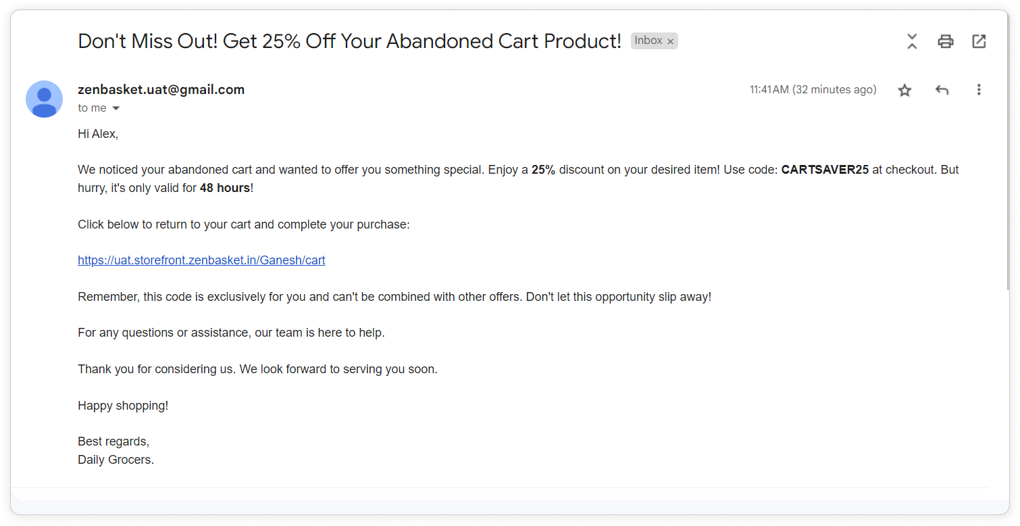Image resolution: width=1020 pixels, height=526 pixels.
Task: Click the "Happy shopping!" line
Action: click(x=123, y=406)
